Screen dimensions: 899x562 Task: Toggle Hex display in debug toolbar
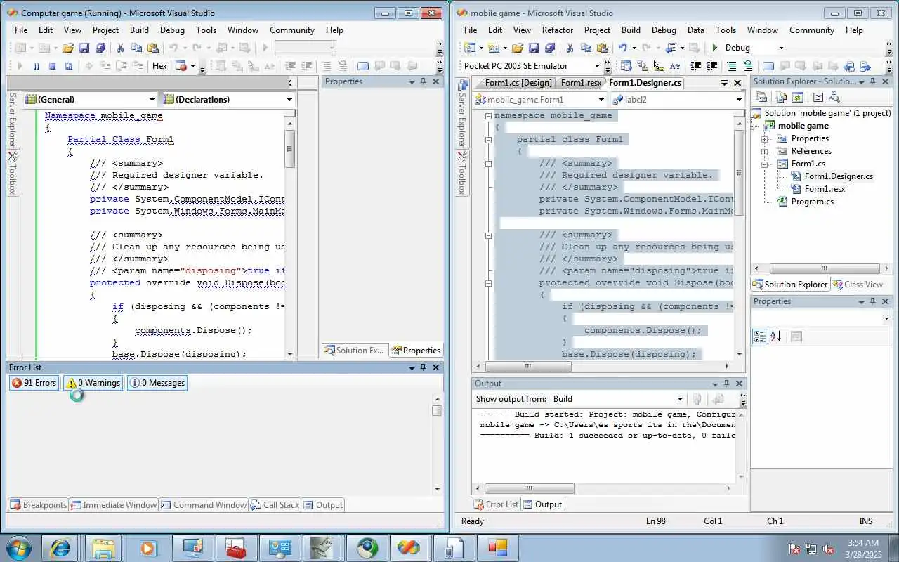159,66
